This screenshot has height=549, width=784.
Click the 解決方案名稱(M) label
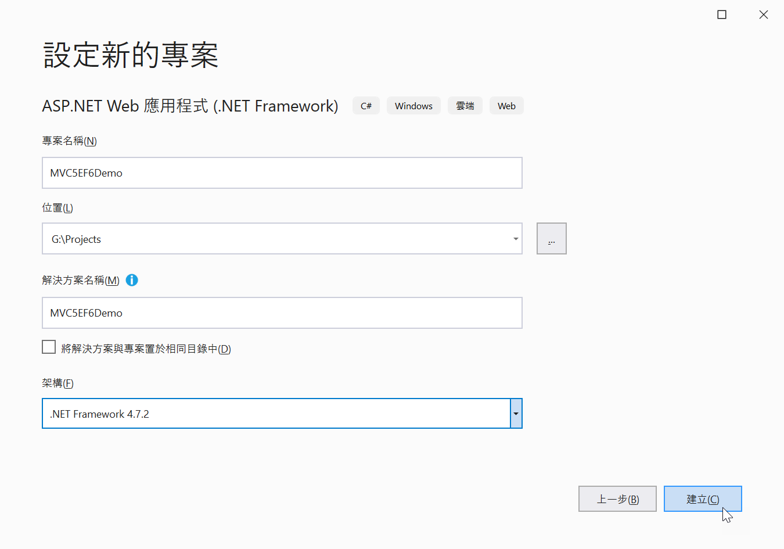pos(81,280)
